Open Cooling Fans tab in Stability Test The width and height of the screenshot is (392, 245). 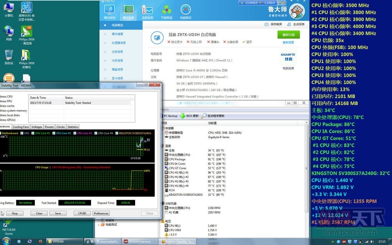pyautogui.click(x=21, y=127)
